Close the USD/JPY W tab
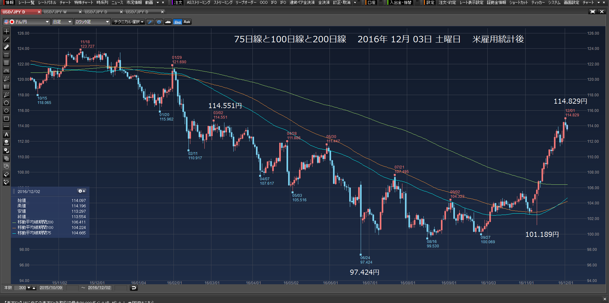609x303 pixels. pos(80,12)
